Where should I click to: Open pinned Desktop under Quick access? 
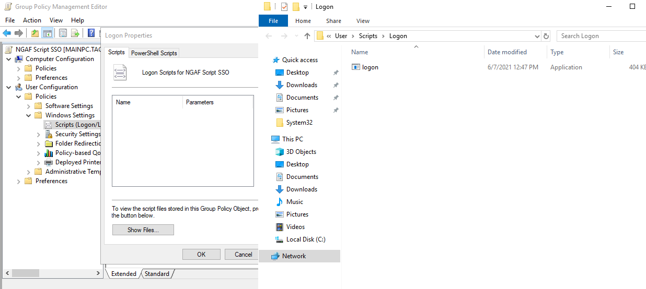[x=297, y=73]
